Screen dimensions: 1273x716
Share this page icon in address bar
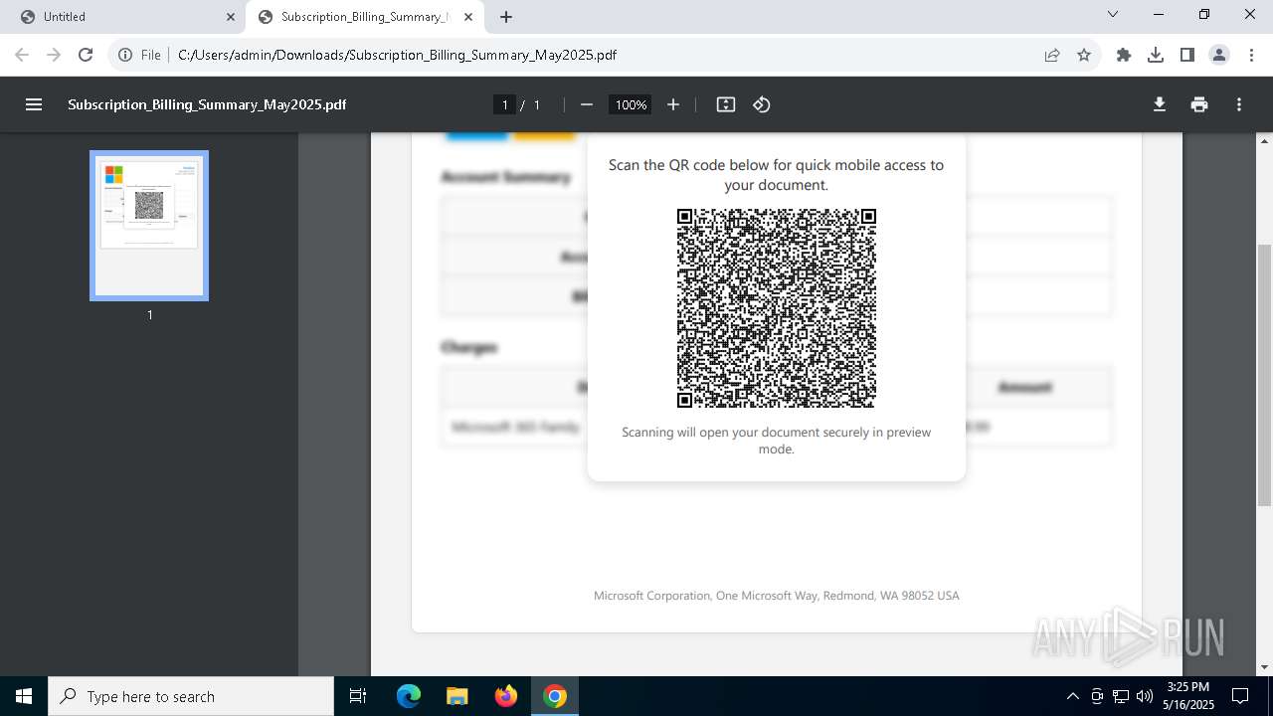(x=1052, y=55)
